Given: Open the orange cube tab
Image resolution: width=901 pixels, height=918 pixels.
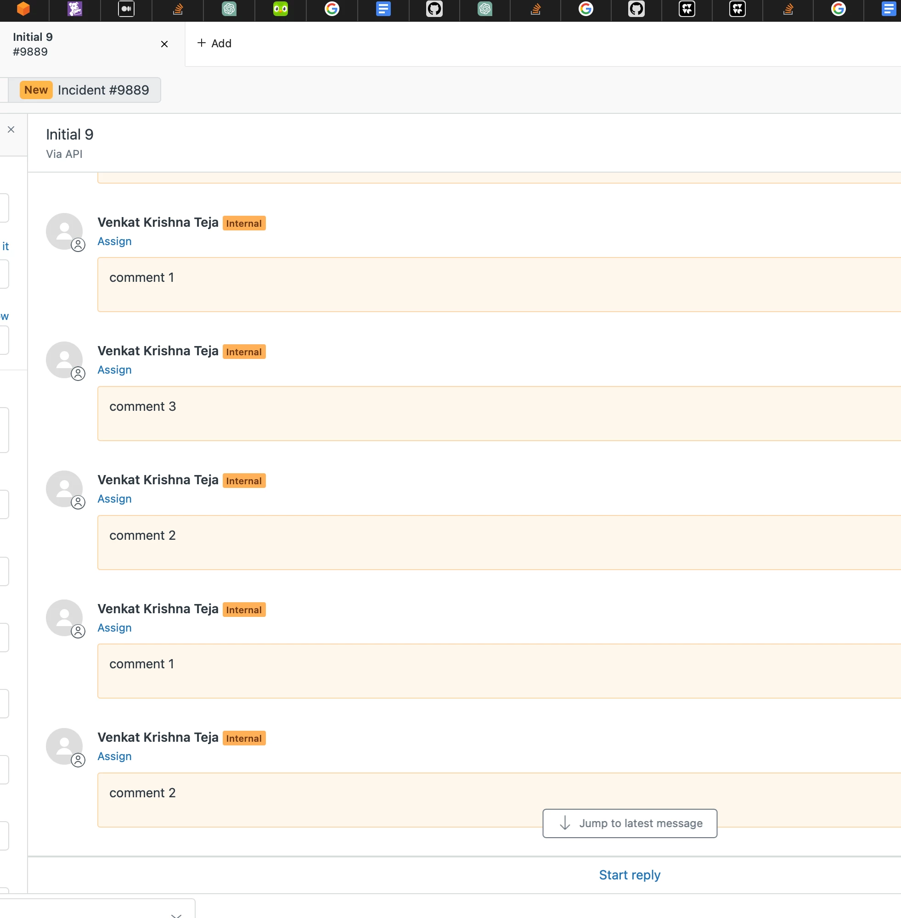Looking at the screenshot, I should [x=23, y=9].
